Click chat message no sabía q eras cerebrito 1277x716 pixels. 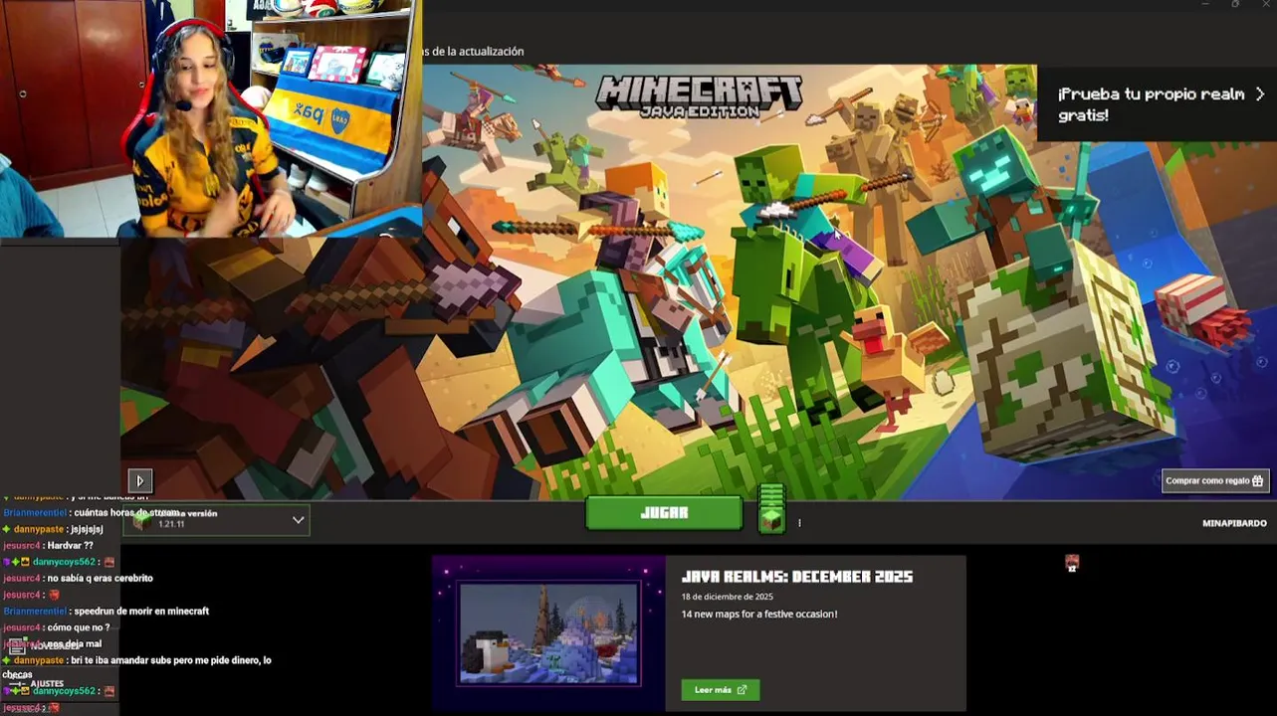click(x=100, y=578)
